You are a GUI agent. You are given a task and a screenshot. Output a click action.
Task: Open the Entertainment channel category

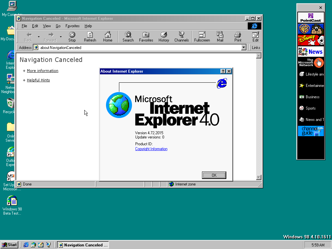(x=311, y=86)
